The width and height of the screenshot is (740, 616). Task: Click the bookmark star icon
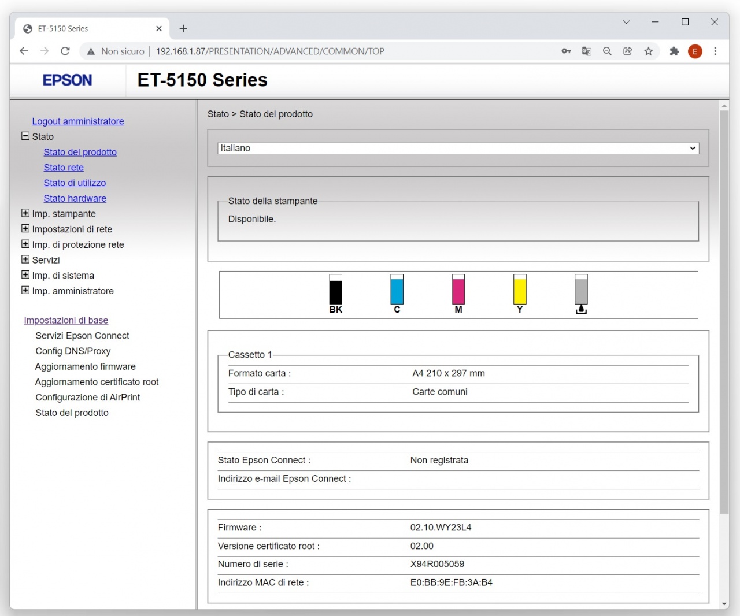click(x=649, y=51)
